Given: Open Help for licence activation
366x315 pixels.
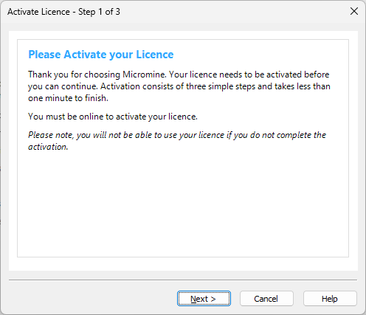Looking at the screenshot, I should pos(330,299).
